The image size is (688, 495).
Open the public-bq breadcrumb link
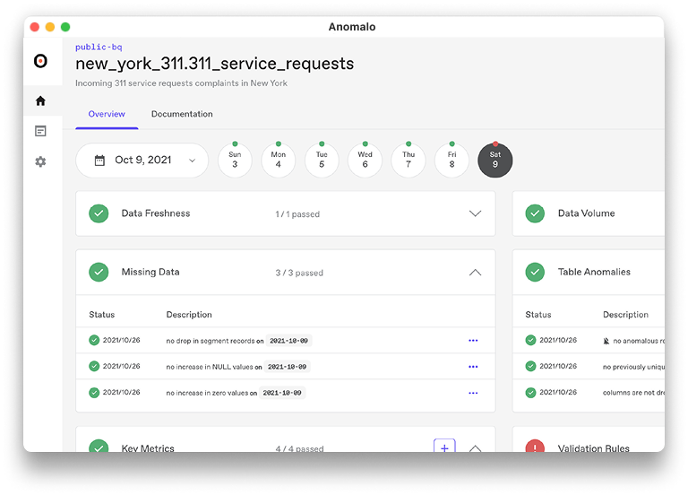tap(99, 47)
